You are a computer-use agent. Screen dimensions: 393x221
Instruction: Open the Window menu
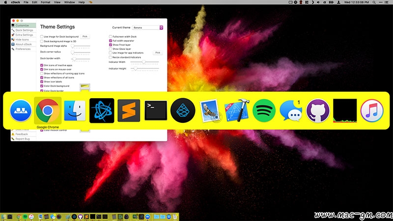click(69, 2)
